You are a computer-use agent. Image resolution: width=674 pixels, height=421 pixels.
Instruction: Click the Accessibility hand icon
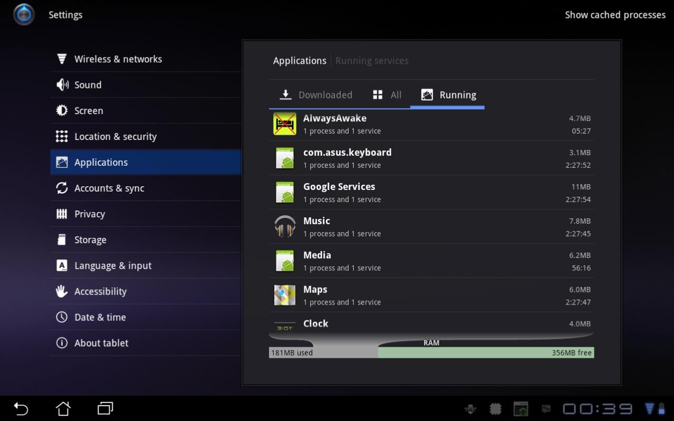tap(62, 291)
